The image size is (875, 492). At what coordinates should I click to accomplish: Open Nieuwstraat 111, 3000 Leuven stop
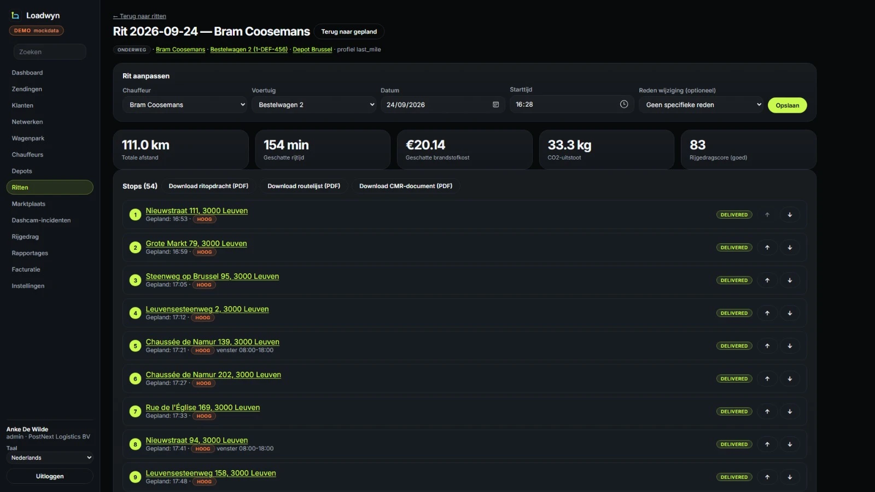[197, 211]
